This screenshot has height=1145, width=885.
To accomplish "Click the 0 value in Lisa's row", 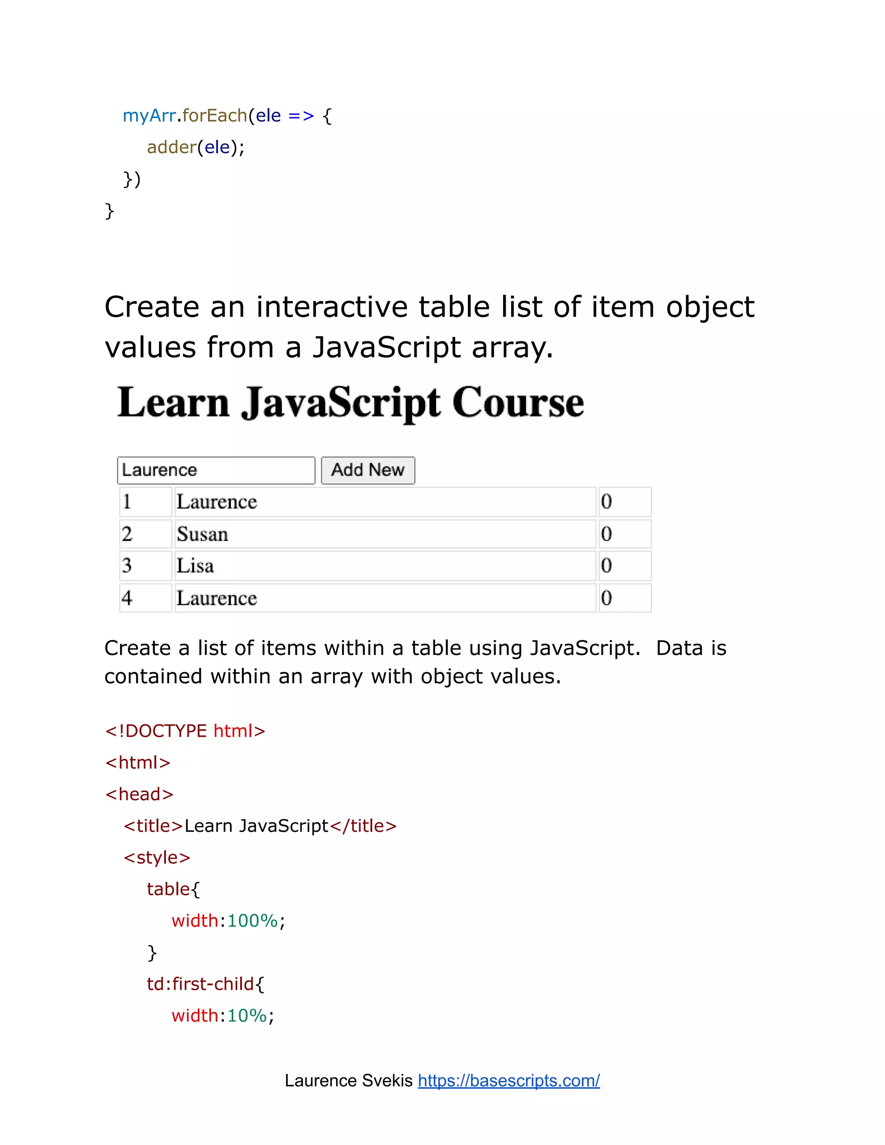I will (625, 566).
